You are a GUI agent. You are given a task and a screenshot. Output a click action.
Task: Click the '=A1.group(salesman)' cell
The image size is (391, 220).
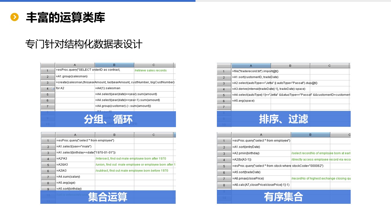pyautogui.click(x=75, y=76)
